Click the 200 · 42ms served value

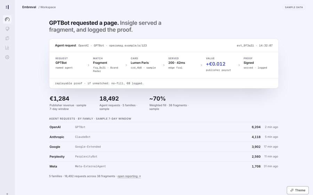coord(177,63)
